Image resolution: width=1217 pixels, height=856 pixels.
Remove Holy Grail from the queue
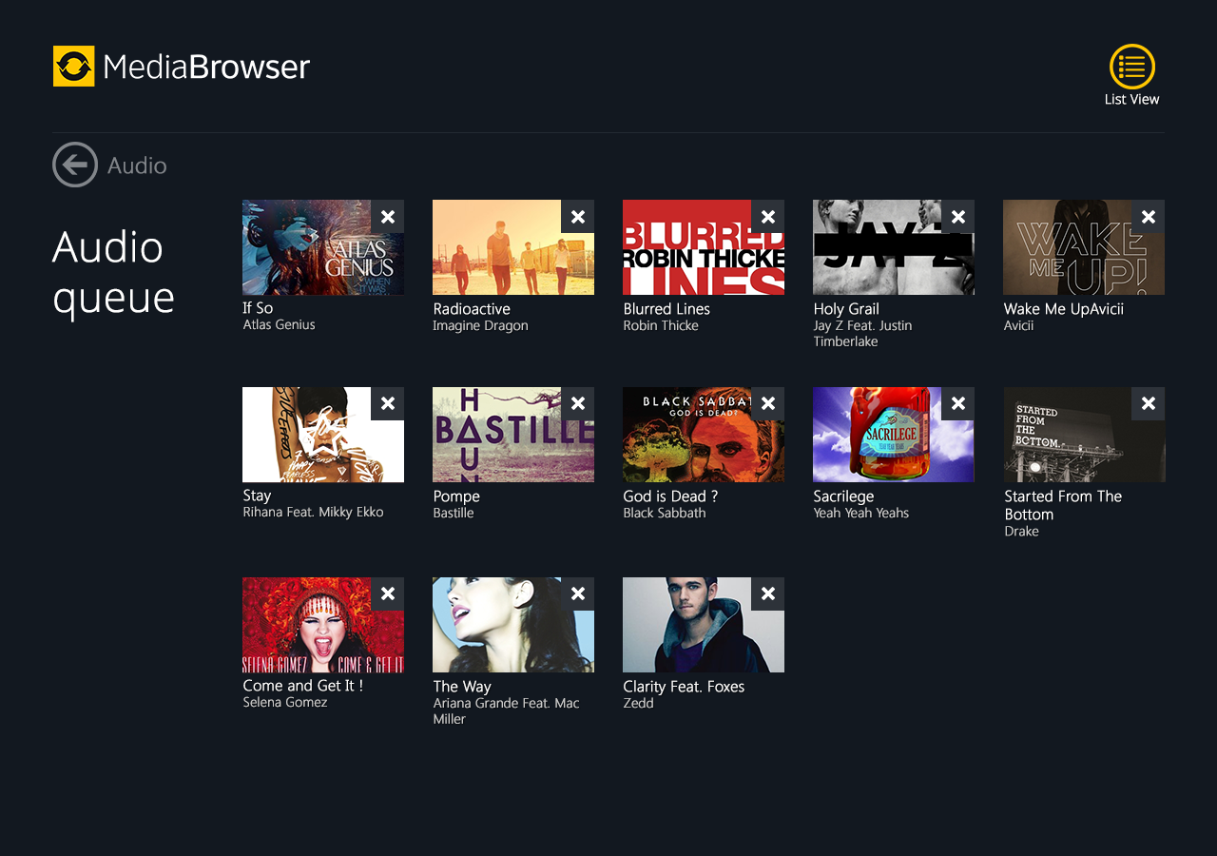coord(957,217)
